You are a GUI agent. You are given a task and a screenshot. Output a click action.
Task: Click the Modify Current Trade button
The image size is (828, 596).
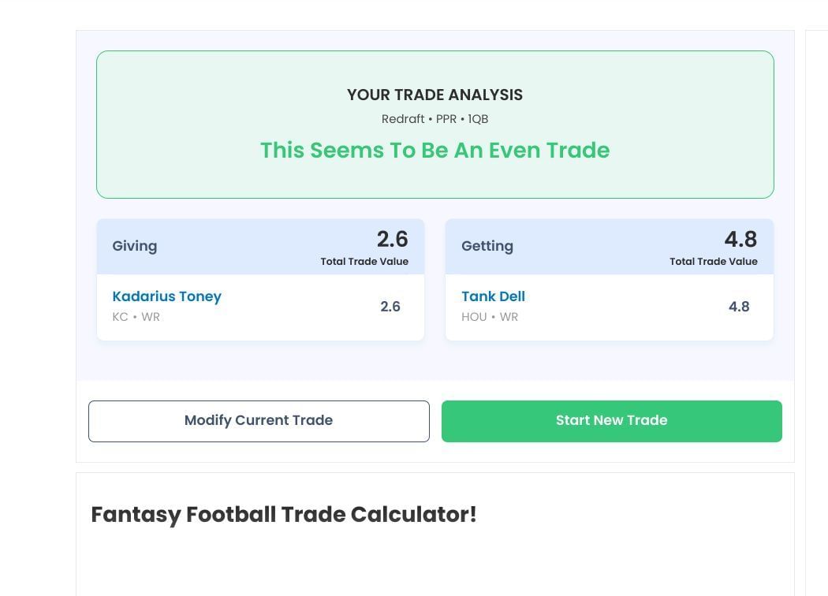[x=259, y=421]
